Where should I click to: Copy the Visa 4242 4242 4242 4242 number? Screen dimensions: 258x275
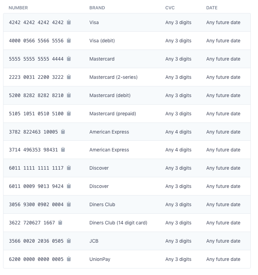pyautogui.click(x=69, y=22)
